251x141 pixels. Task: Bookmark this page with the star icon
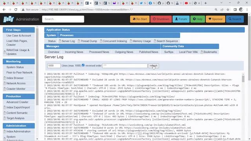(x=228, y=9)
